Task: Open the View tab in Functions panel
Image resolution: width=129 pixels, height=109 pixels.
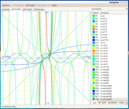Action: (121, 103)
